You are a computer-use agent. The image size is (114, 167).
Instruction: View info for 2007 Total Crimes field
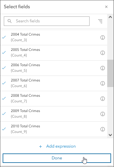(x=103, y=83)
